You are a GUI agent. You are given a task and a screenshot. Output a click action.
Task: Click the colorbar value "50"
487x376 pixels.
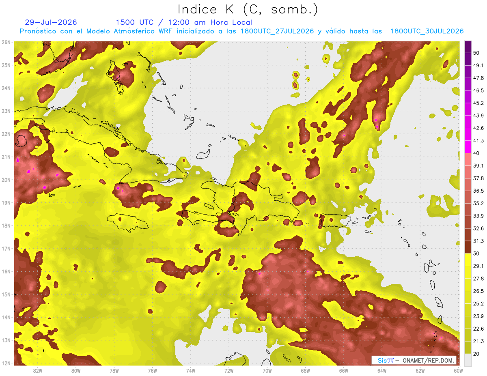476,53
